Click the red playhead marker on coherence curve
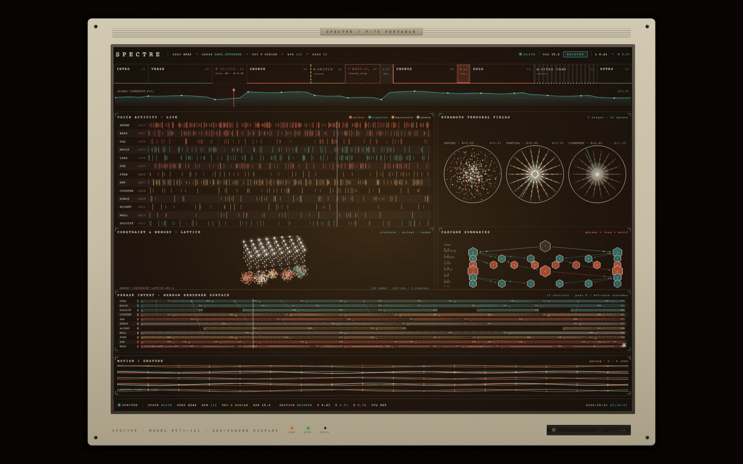 pos(234,90)
